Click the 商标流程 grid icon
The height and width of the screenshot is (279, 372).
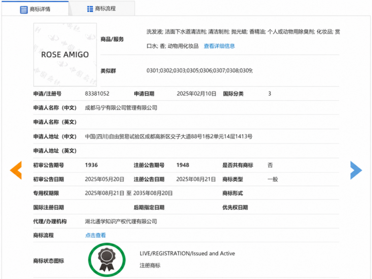tap(90, 9)
